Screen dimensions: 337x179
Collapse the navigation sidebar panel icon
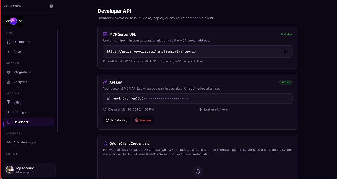pos(51,6)
